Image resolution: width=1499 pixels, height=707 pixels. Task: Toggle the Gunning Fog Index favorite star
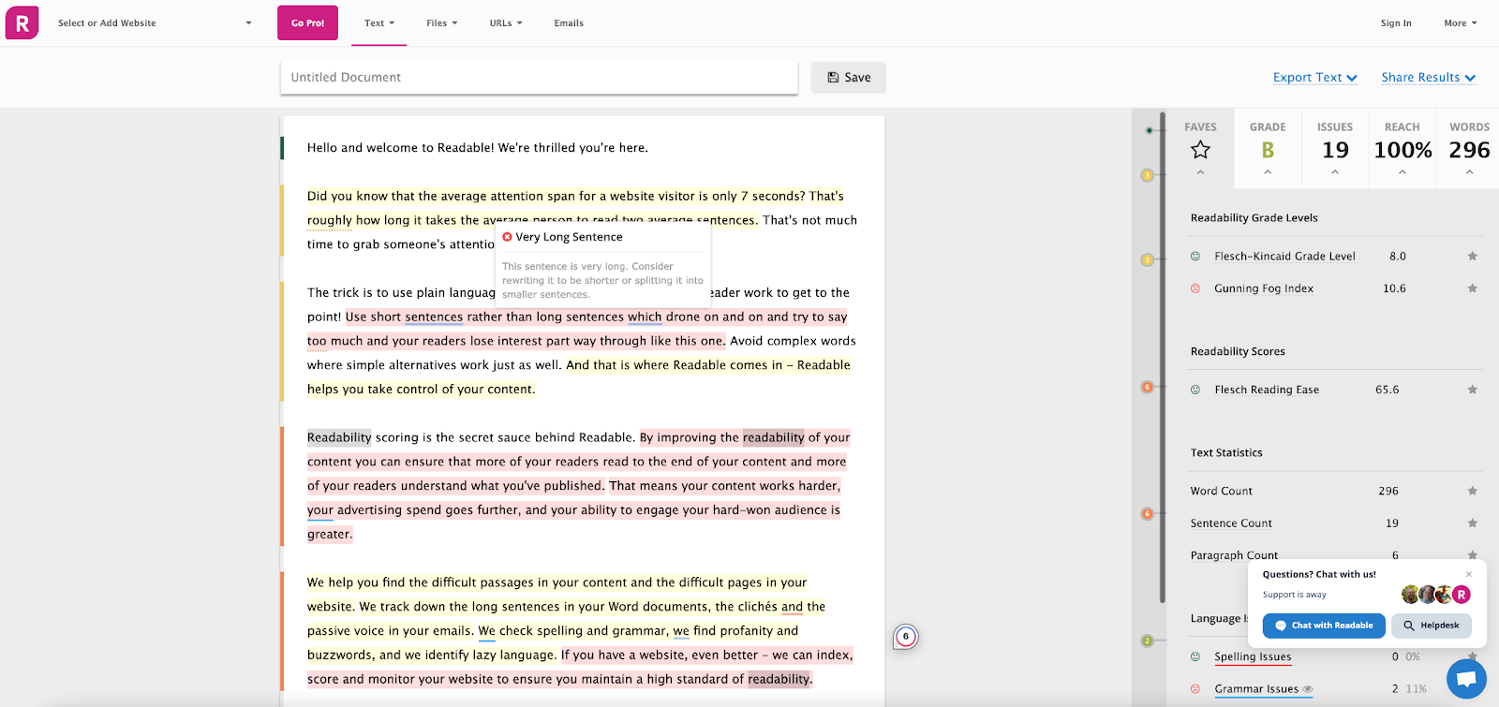[1472, 288]
